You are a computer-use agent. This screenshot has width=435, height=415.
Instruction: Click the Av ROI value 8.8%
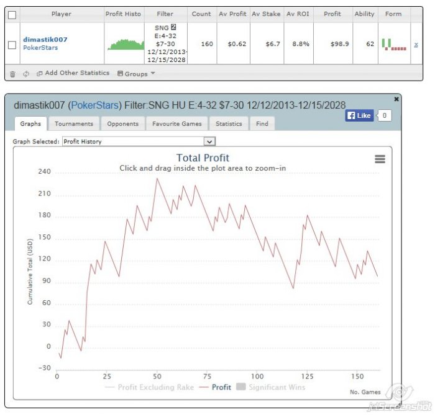(301, 44)
